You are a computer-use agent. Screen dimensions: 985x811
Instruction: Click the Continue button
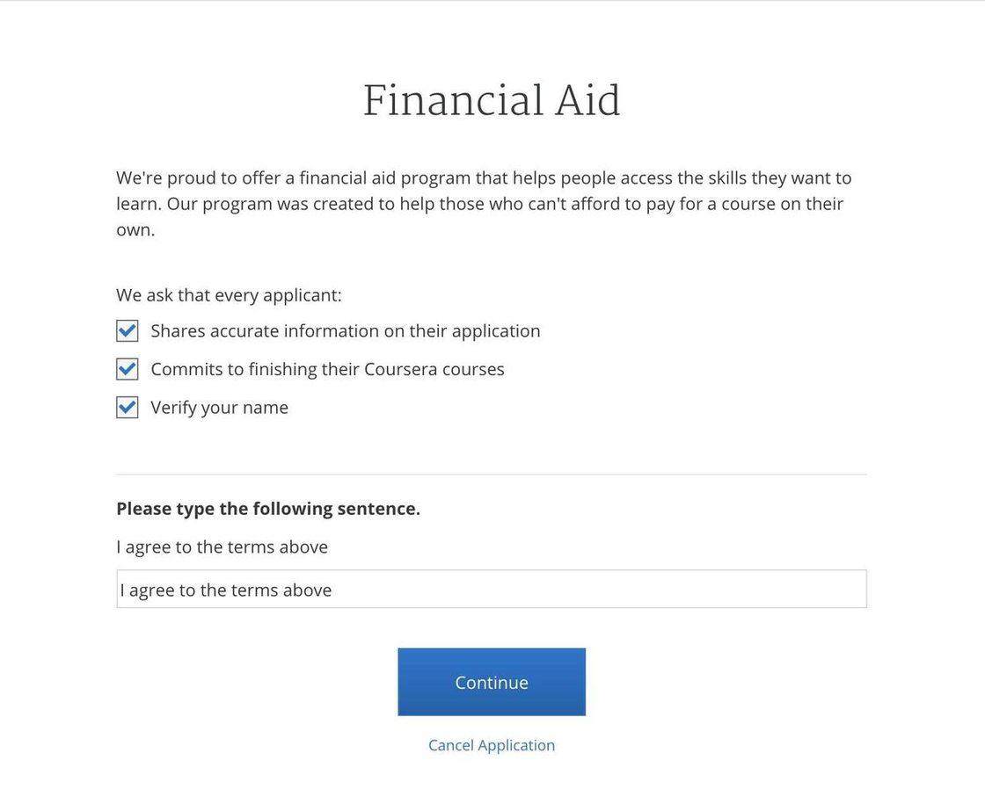coord(492,682)
